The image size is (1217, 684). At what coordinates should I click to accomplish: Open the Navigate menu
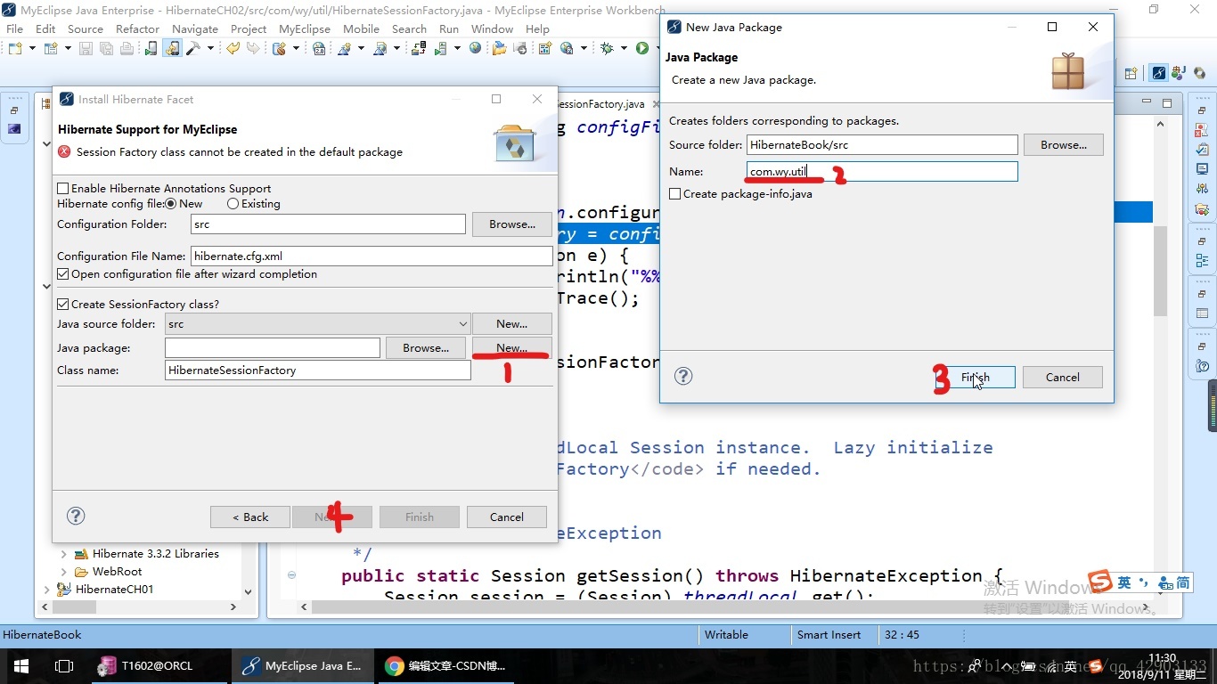tap(195, 28)
